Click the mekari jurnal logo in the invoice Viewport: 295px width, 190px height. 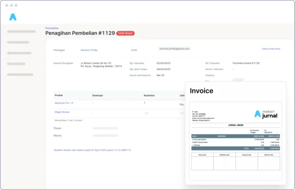[266, 114]
